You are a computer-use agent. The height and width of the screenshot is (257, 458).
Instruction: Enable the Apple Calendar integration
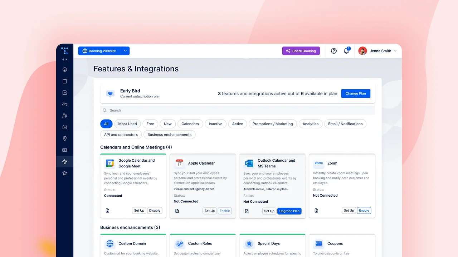(x=225, y=211)
